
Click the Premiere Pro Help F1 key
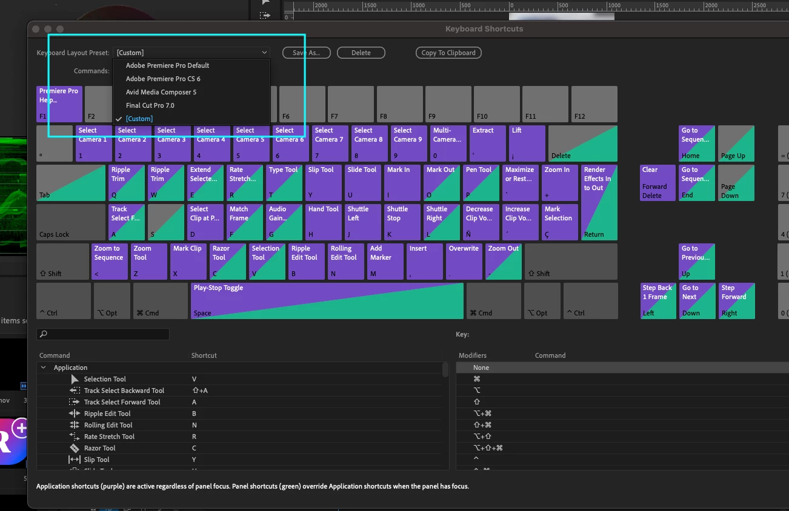tap(59, 104)
